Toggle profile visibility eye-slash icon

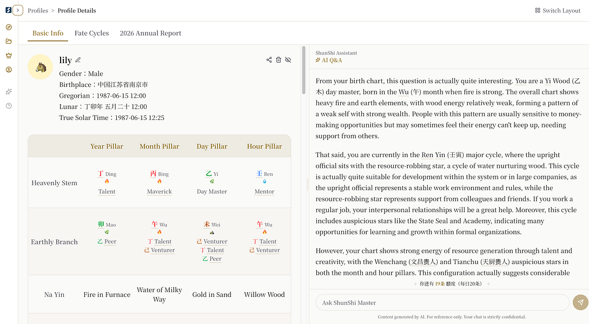(x=288, y=59)
